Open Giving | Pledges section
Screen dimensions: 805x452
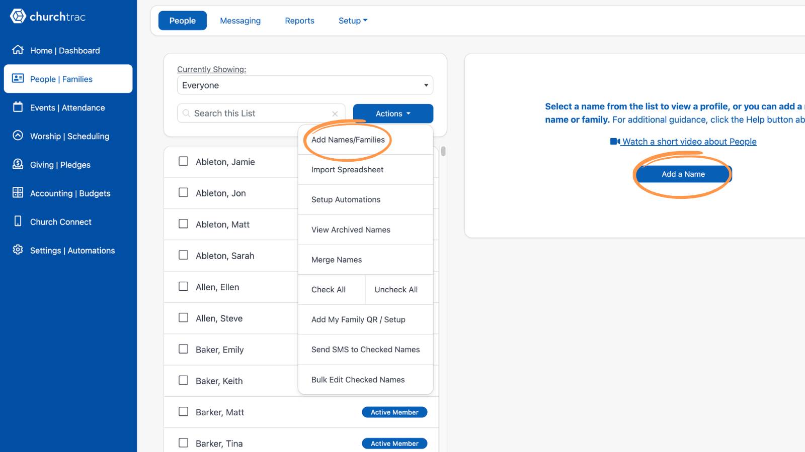click(68, 165)
